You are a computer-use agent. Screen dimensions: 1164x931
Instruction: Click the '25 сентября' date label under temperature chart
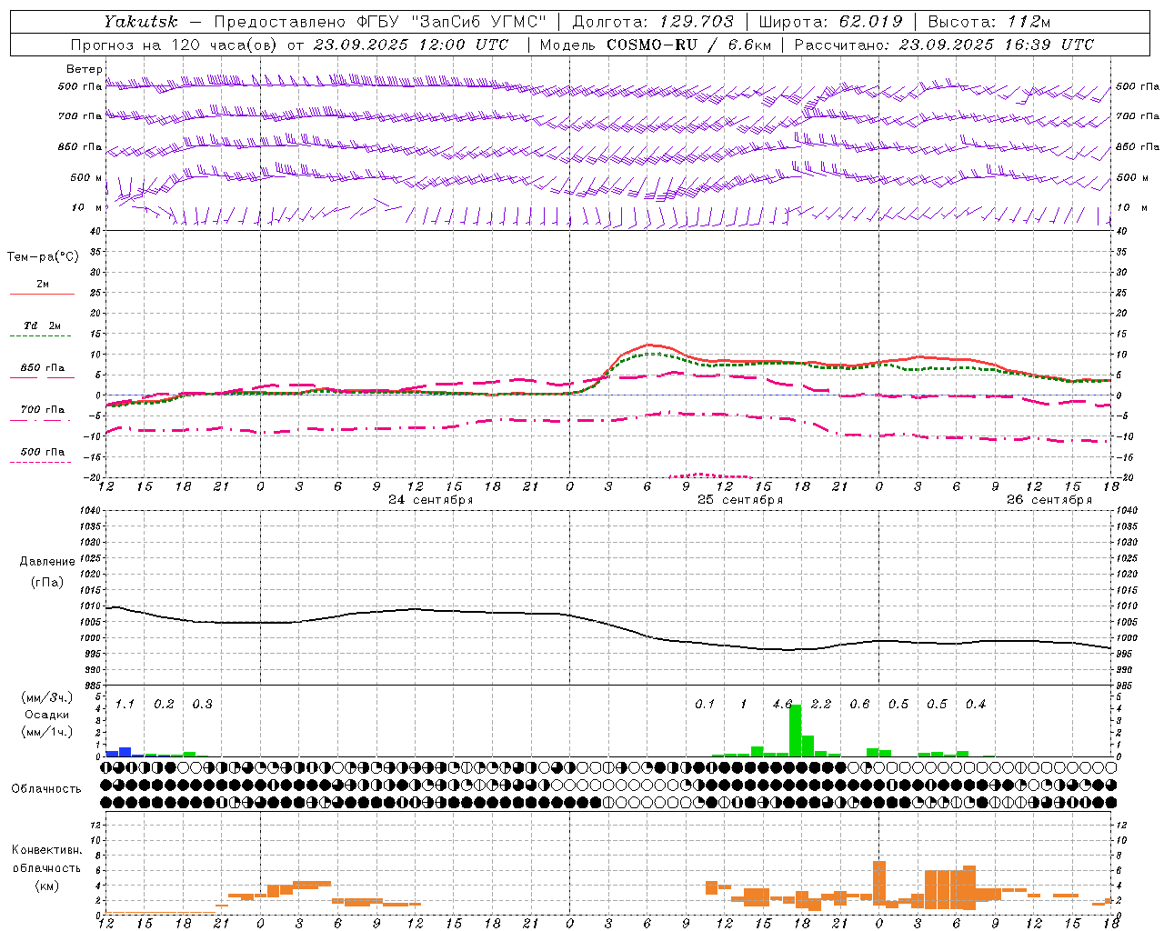pos(739,500)
